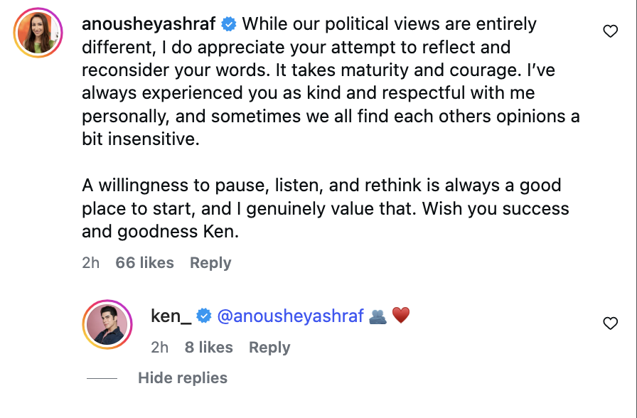The image size is (637, 418).
Task: View the 66 likes on the comment
Action: click(144, 263)
